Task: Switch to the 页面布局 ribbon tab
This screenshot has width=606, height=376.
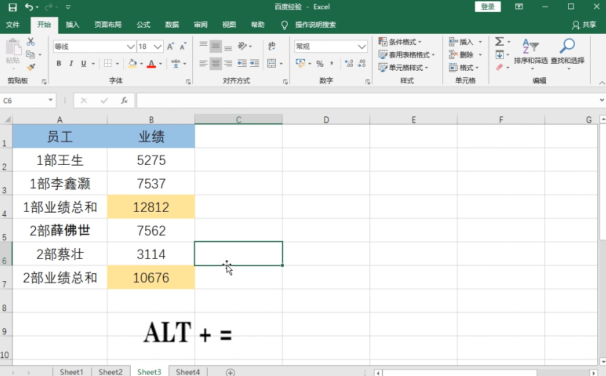Action: click(108, 24)
